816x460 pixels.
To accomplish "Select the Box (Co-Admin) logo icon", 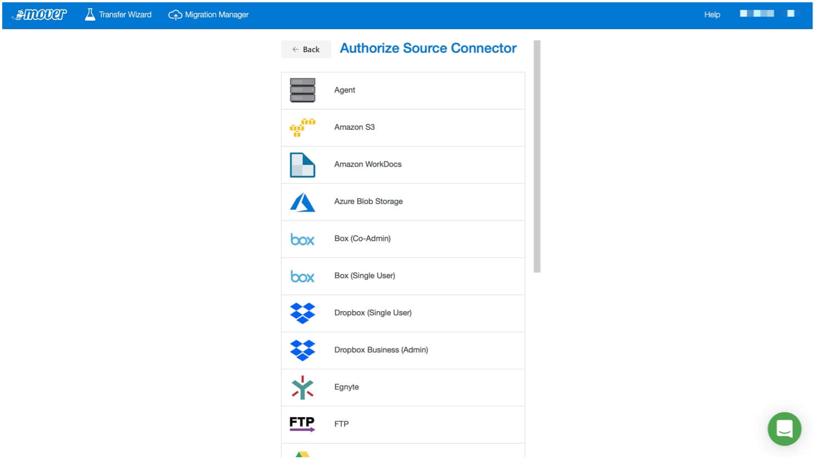I will (x=302, y=239).
